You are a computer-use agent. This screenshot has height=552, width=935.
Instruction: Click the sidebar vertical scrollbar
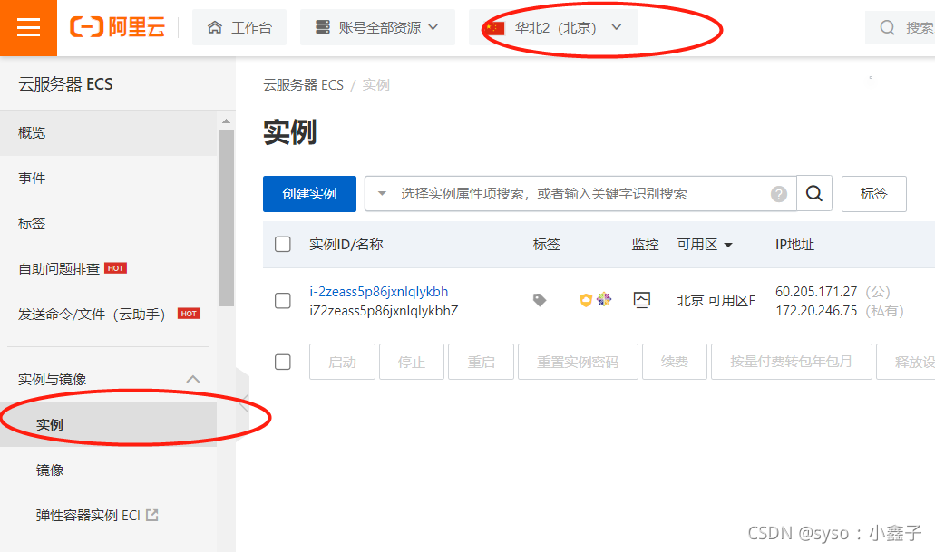[226, 218]
